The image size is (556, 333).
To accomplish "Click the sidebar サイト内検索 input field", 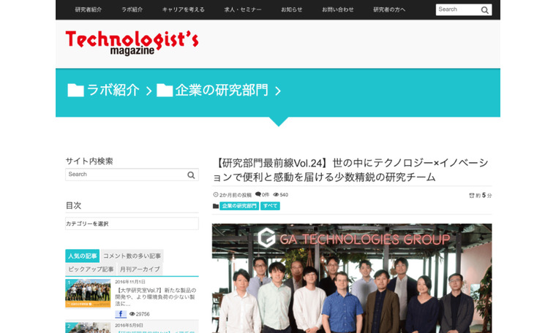I will tap(126, 175).
